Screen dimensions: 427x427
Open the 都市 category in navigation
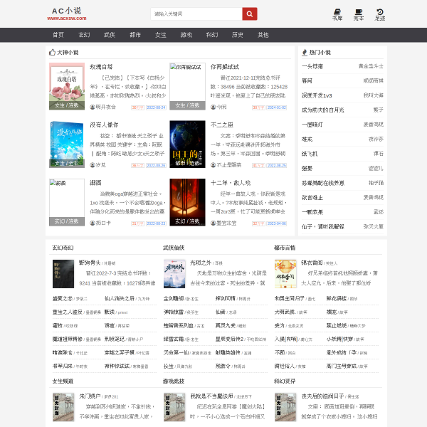point(135,35)
